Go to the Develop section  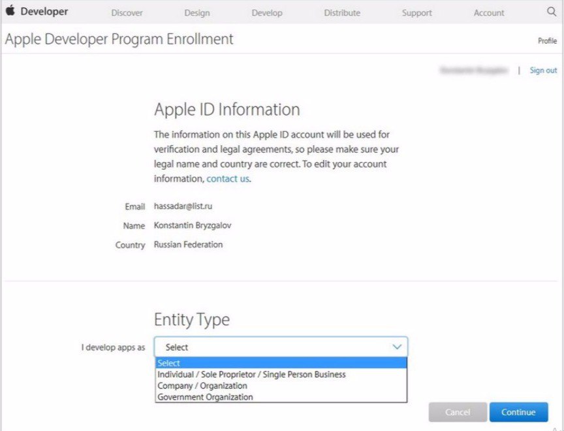267,12
